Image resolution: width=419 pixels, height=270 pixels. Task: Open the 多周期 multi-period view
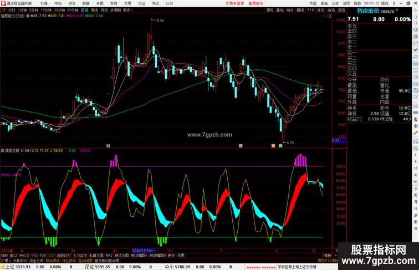coord(115,10)
